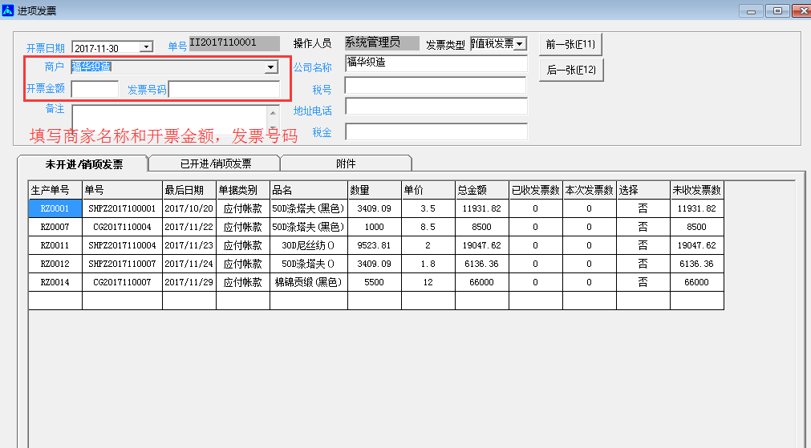Viewport: 811px width, 448px height.
Task: Click the 已收发票数 column header
Action: [536, 190]
